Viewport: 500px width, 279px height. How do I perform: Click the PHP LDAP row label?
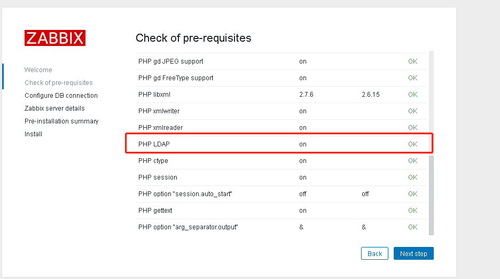pos(154,144)
